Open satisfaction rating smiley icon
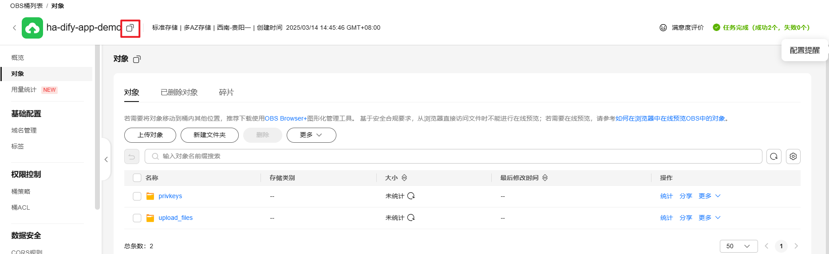Screen dimensions: 829x254 tap(663, 27)
